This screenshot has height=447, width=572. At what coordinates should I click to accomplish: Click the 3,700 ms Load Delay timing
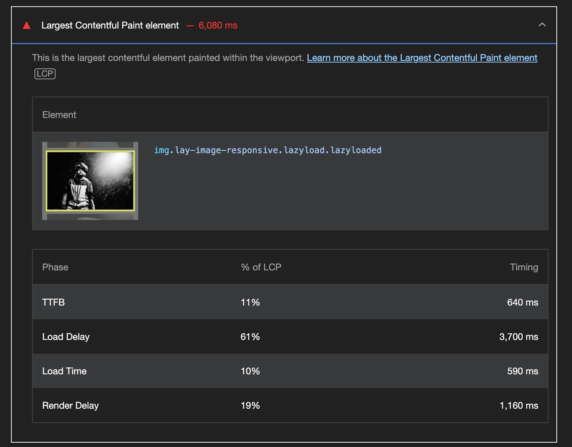tap(518, 337)
